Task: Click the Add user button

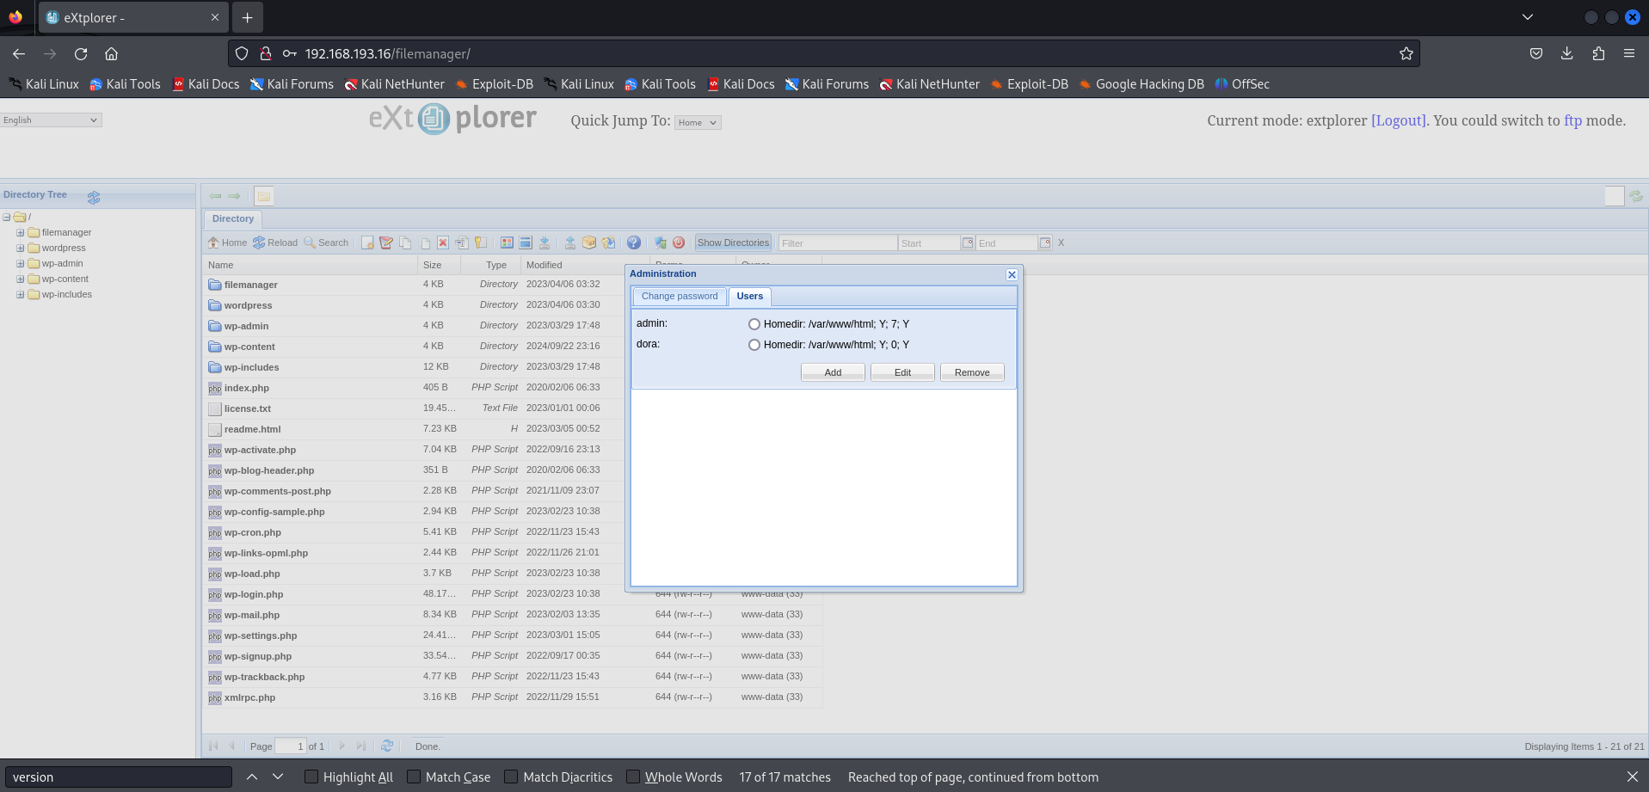Action: (833, 372)
